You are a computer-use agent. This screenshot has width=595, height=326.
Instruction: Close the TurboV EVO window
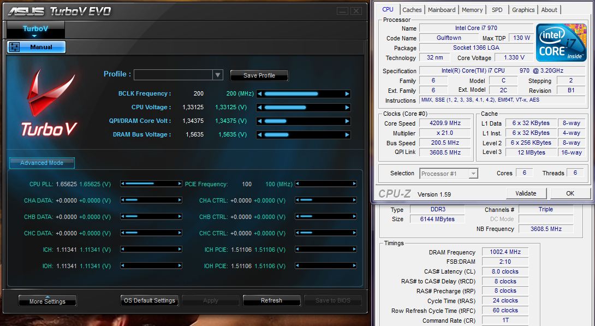[x=356, y=11]
